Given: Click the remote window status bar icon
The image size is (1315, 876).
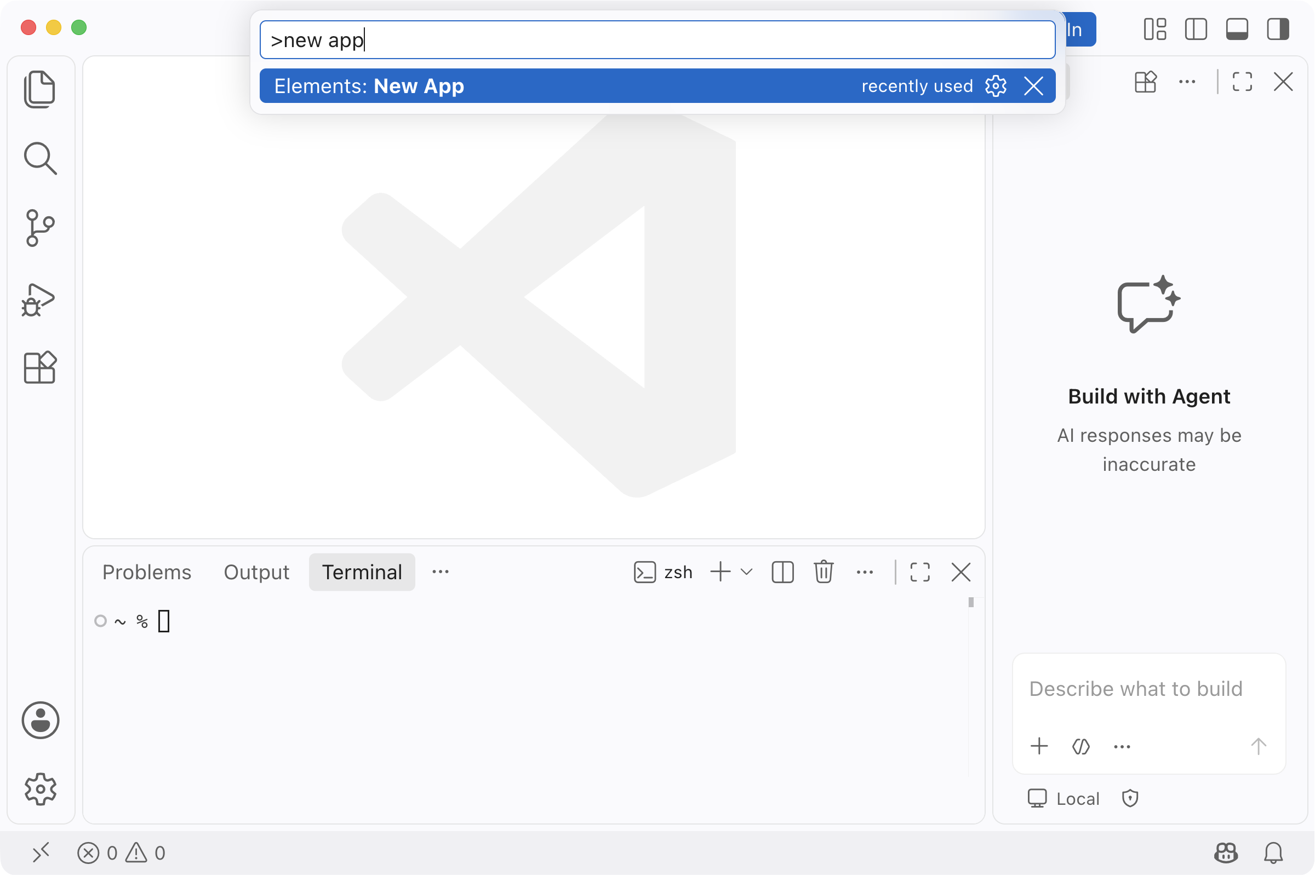Looking at the screenshot, I should point(41,852).
